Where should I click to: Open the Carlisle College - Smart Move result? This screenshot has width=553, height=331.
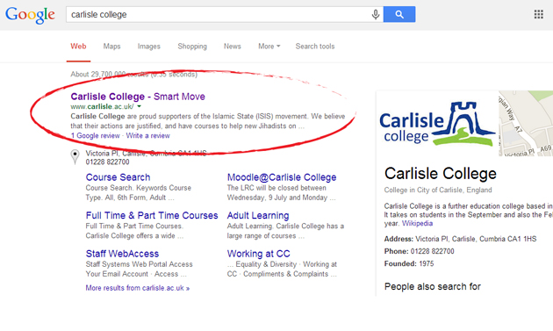coord(138,97)
